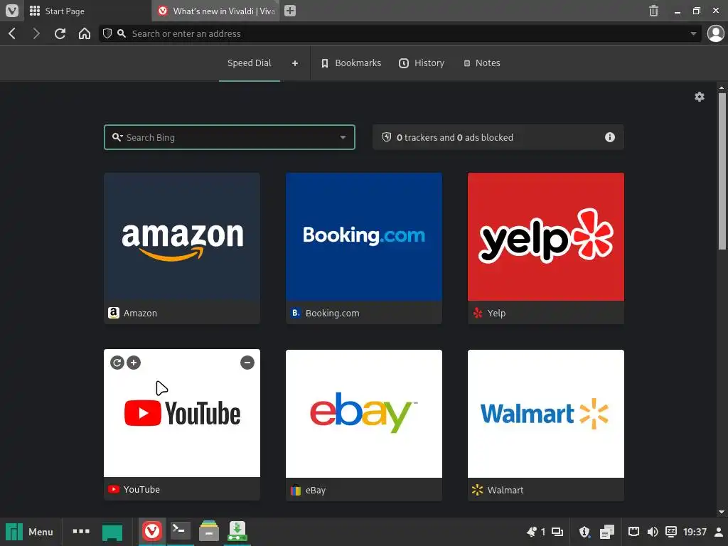Click the Amazon title label
The image size is (728, 546).
pos(140,313)
